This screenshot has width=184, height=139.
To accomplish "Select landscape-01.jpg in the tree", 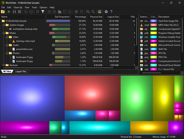I will coord(24,57).
